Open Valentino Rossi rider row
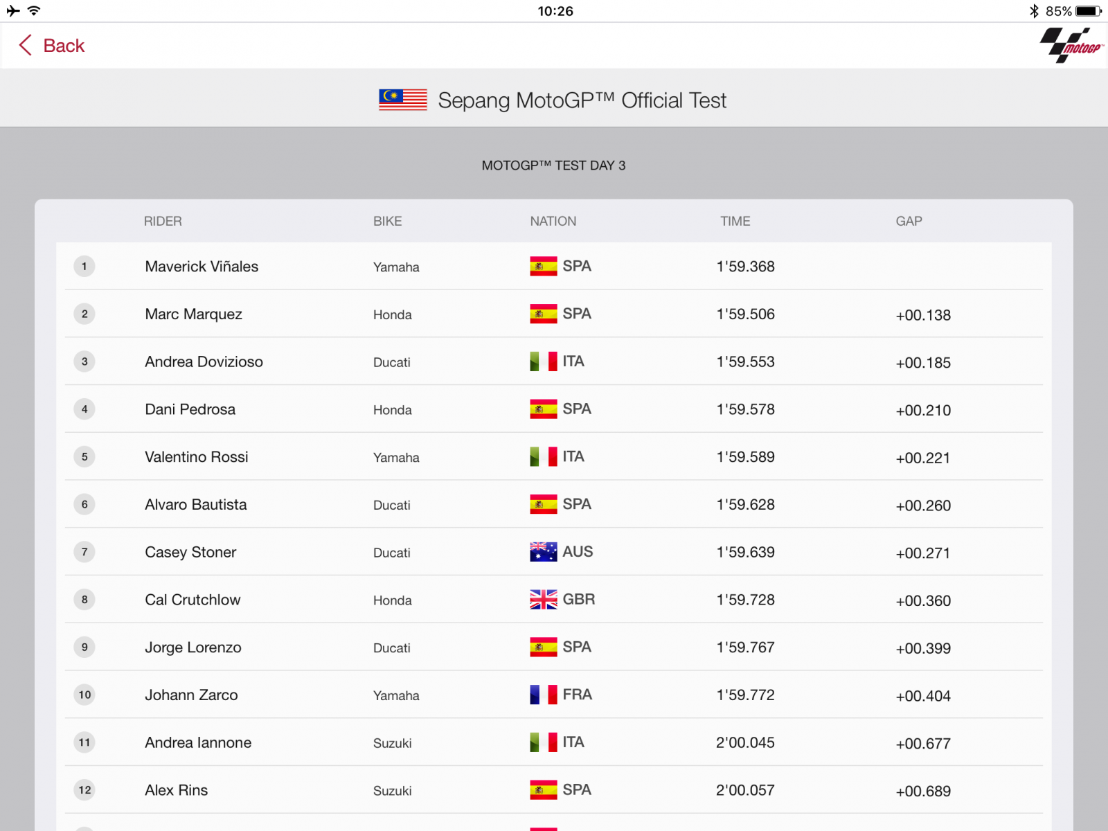Viewport: 1108px width, 831px height. point(196,457)
